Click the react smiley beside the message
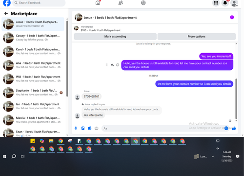Viewport: 244px width, 176px height. click(x=118, y=65)
